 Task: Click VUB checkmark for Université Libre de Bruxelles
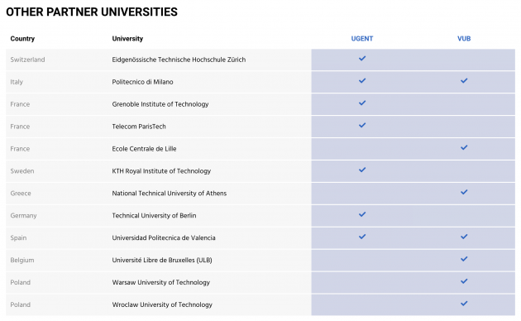point(464,259)
